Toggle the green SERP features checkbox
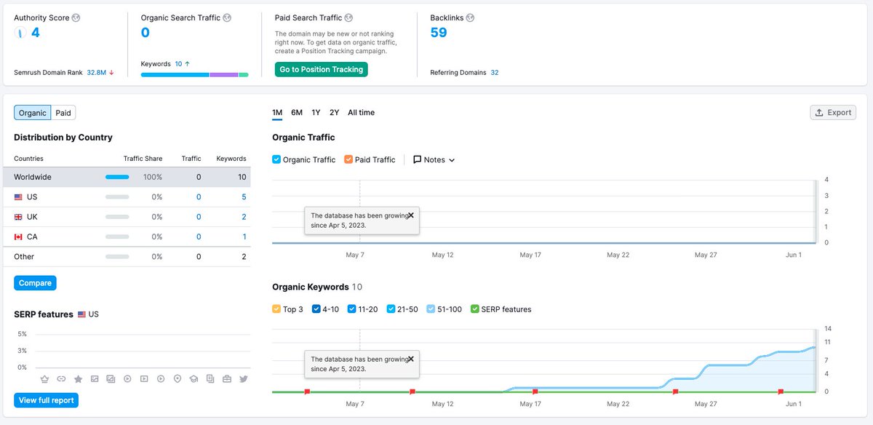 coord(475,309)
